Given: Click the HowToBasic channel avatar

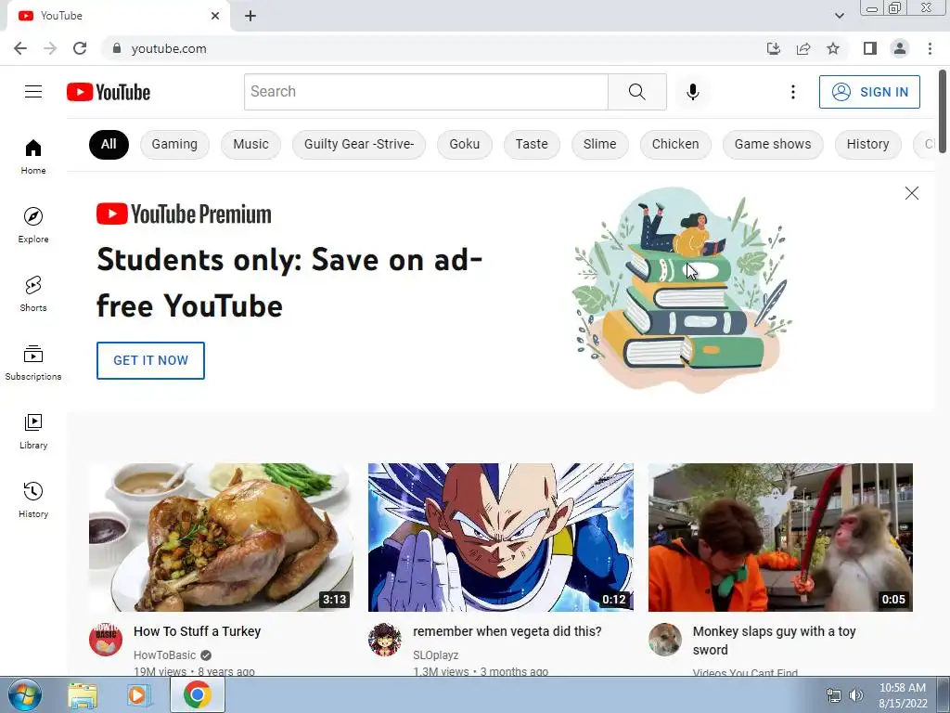Looking at the screenshot, I should tap(106, 639).
